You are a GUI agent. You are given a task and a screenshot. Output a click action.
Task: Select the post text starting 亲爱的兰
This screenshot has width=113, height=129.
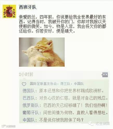[x=62, y=24]
